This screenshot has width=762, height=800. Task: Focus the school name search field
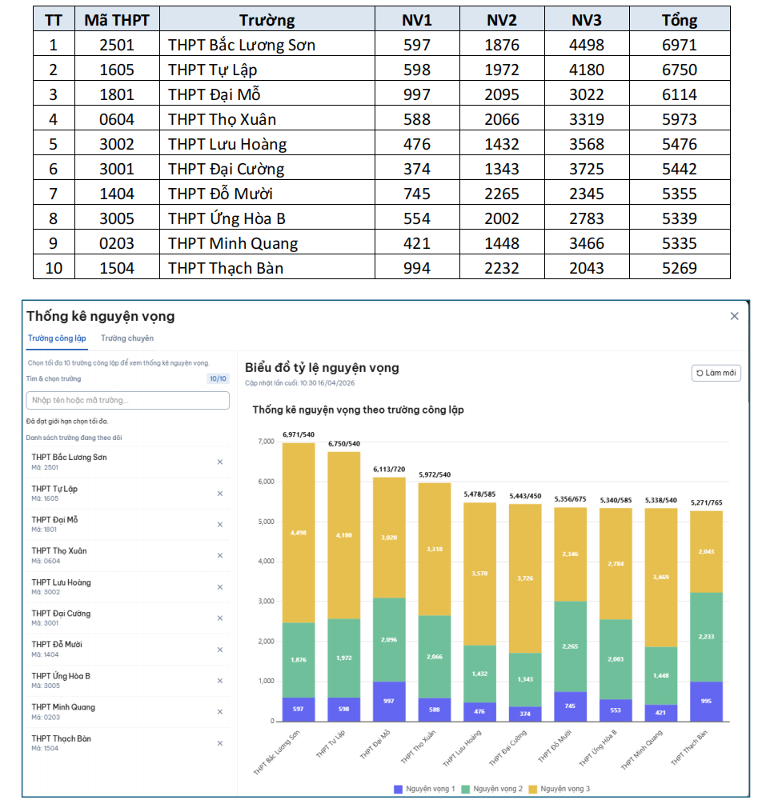point(127,400)
